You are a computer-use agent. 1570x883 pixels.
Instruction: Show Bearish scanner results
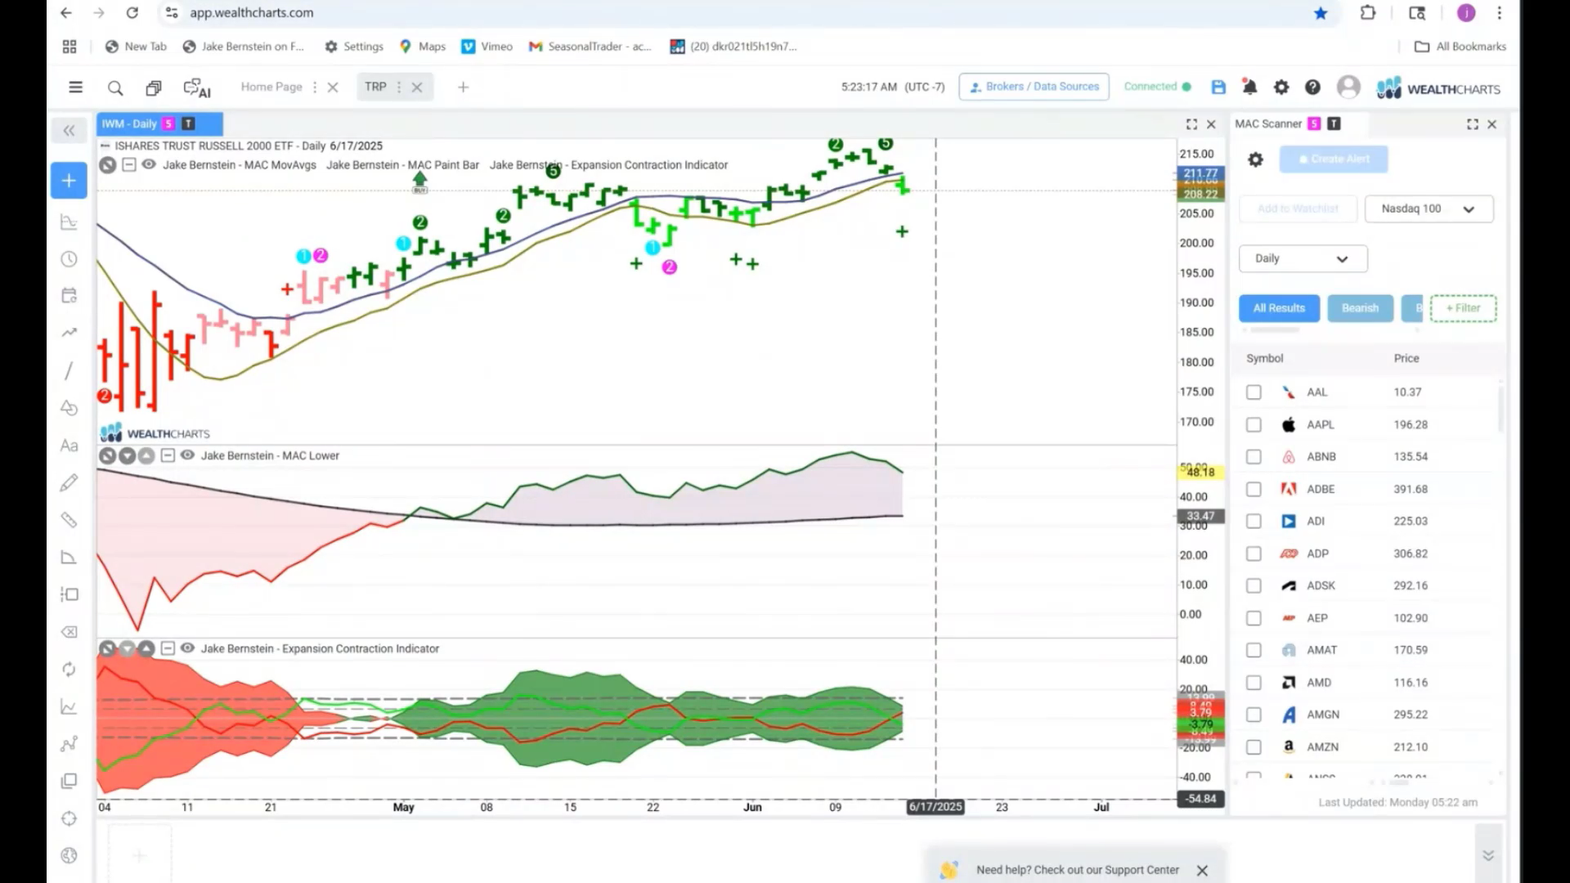click(x=1360, y=308)
